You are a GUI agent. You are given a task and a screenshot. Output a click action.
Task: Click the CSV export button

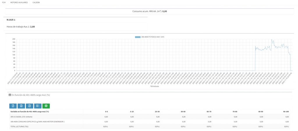pyautogui.click(x=21, y=106)
